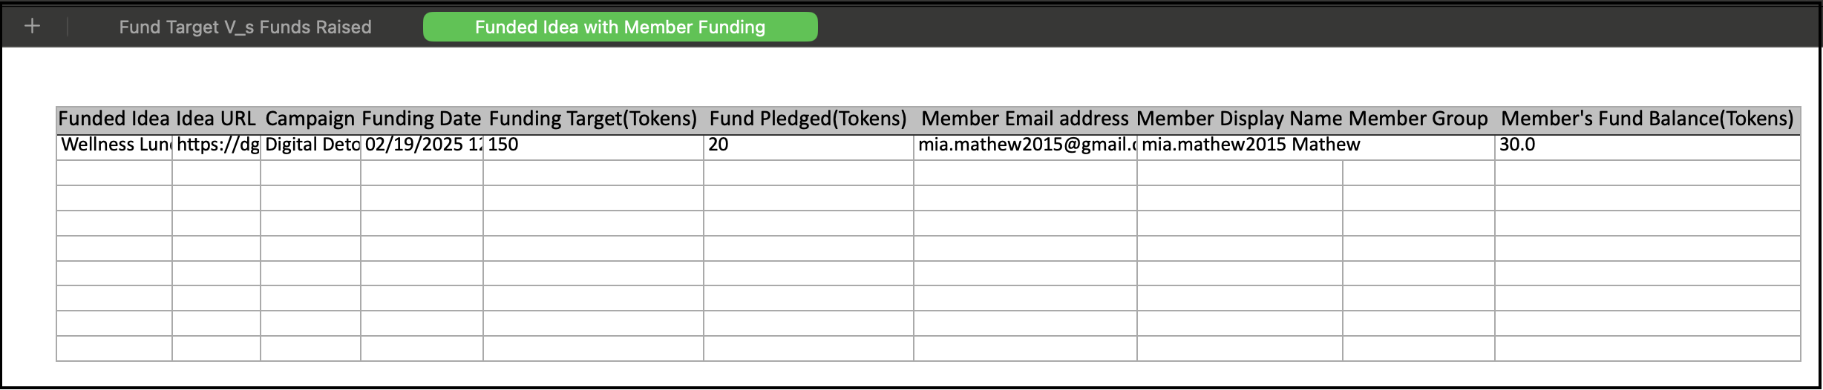1823x390 pixels.
Task: Add a new sheet with plus icon
Action: click(x=32, y=27)
